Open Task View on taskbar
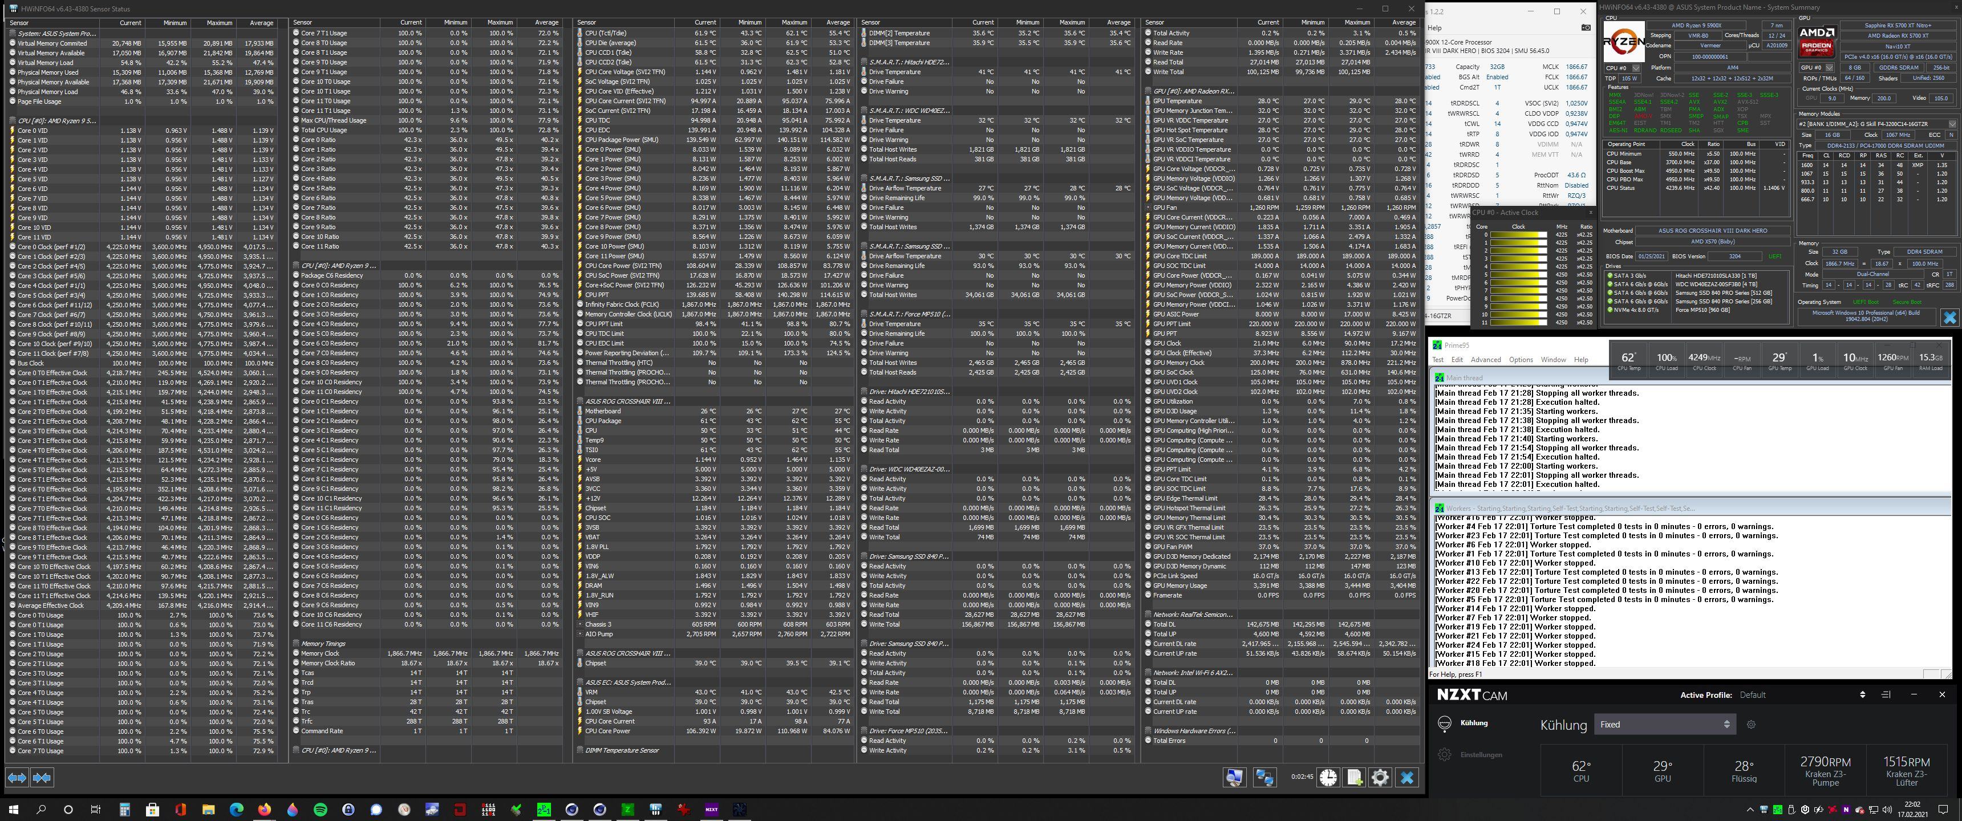The image size is (1962, 821). 96,809
